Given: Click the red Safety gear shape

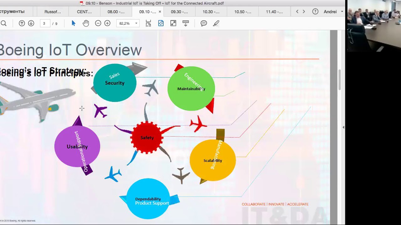Looking at the screenshot, I should 147,137.
